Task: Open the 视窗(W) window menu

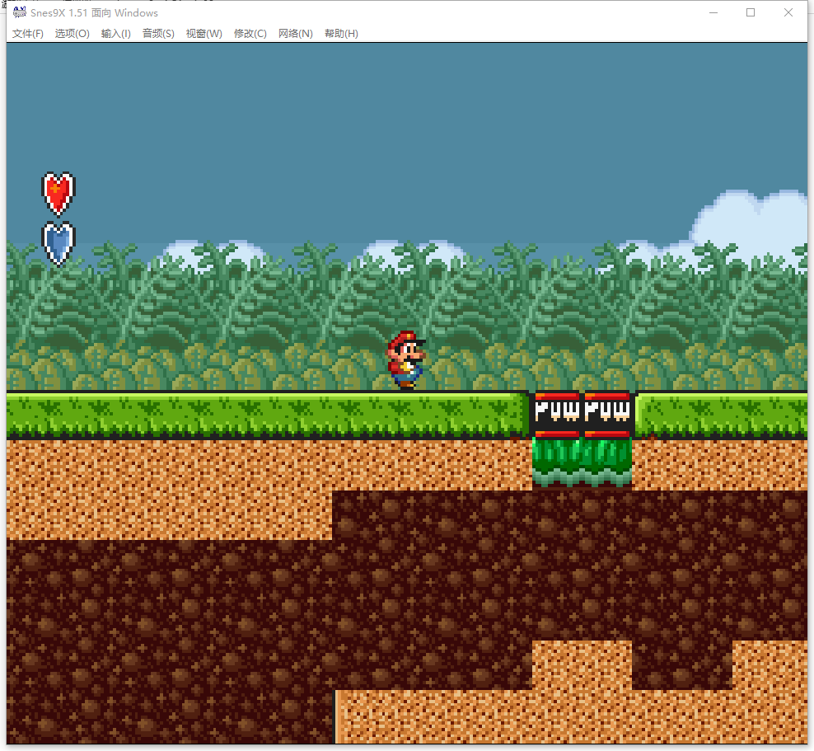Action: [x=204, y=34]
